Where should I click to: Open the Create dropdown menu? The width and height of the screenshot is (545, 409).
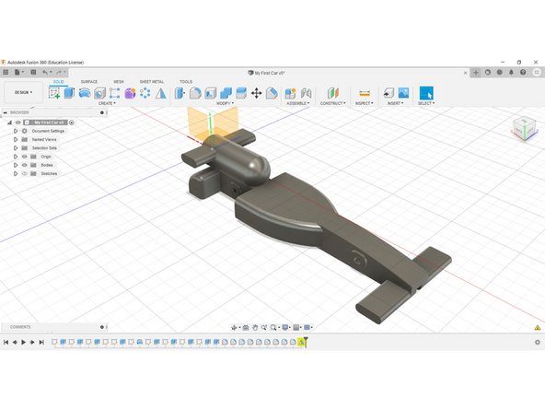(107, 103)
